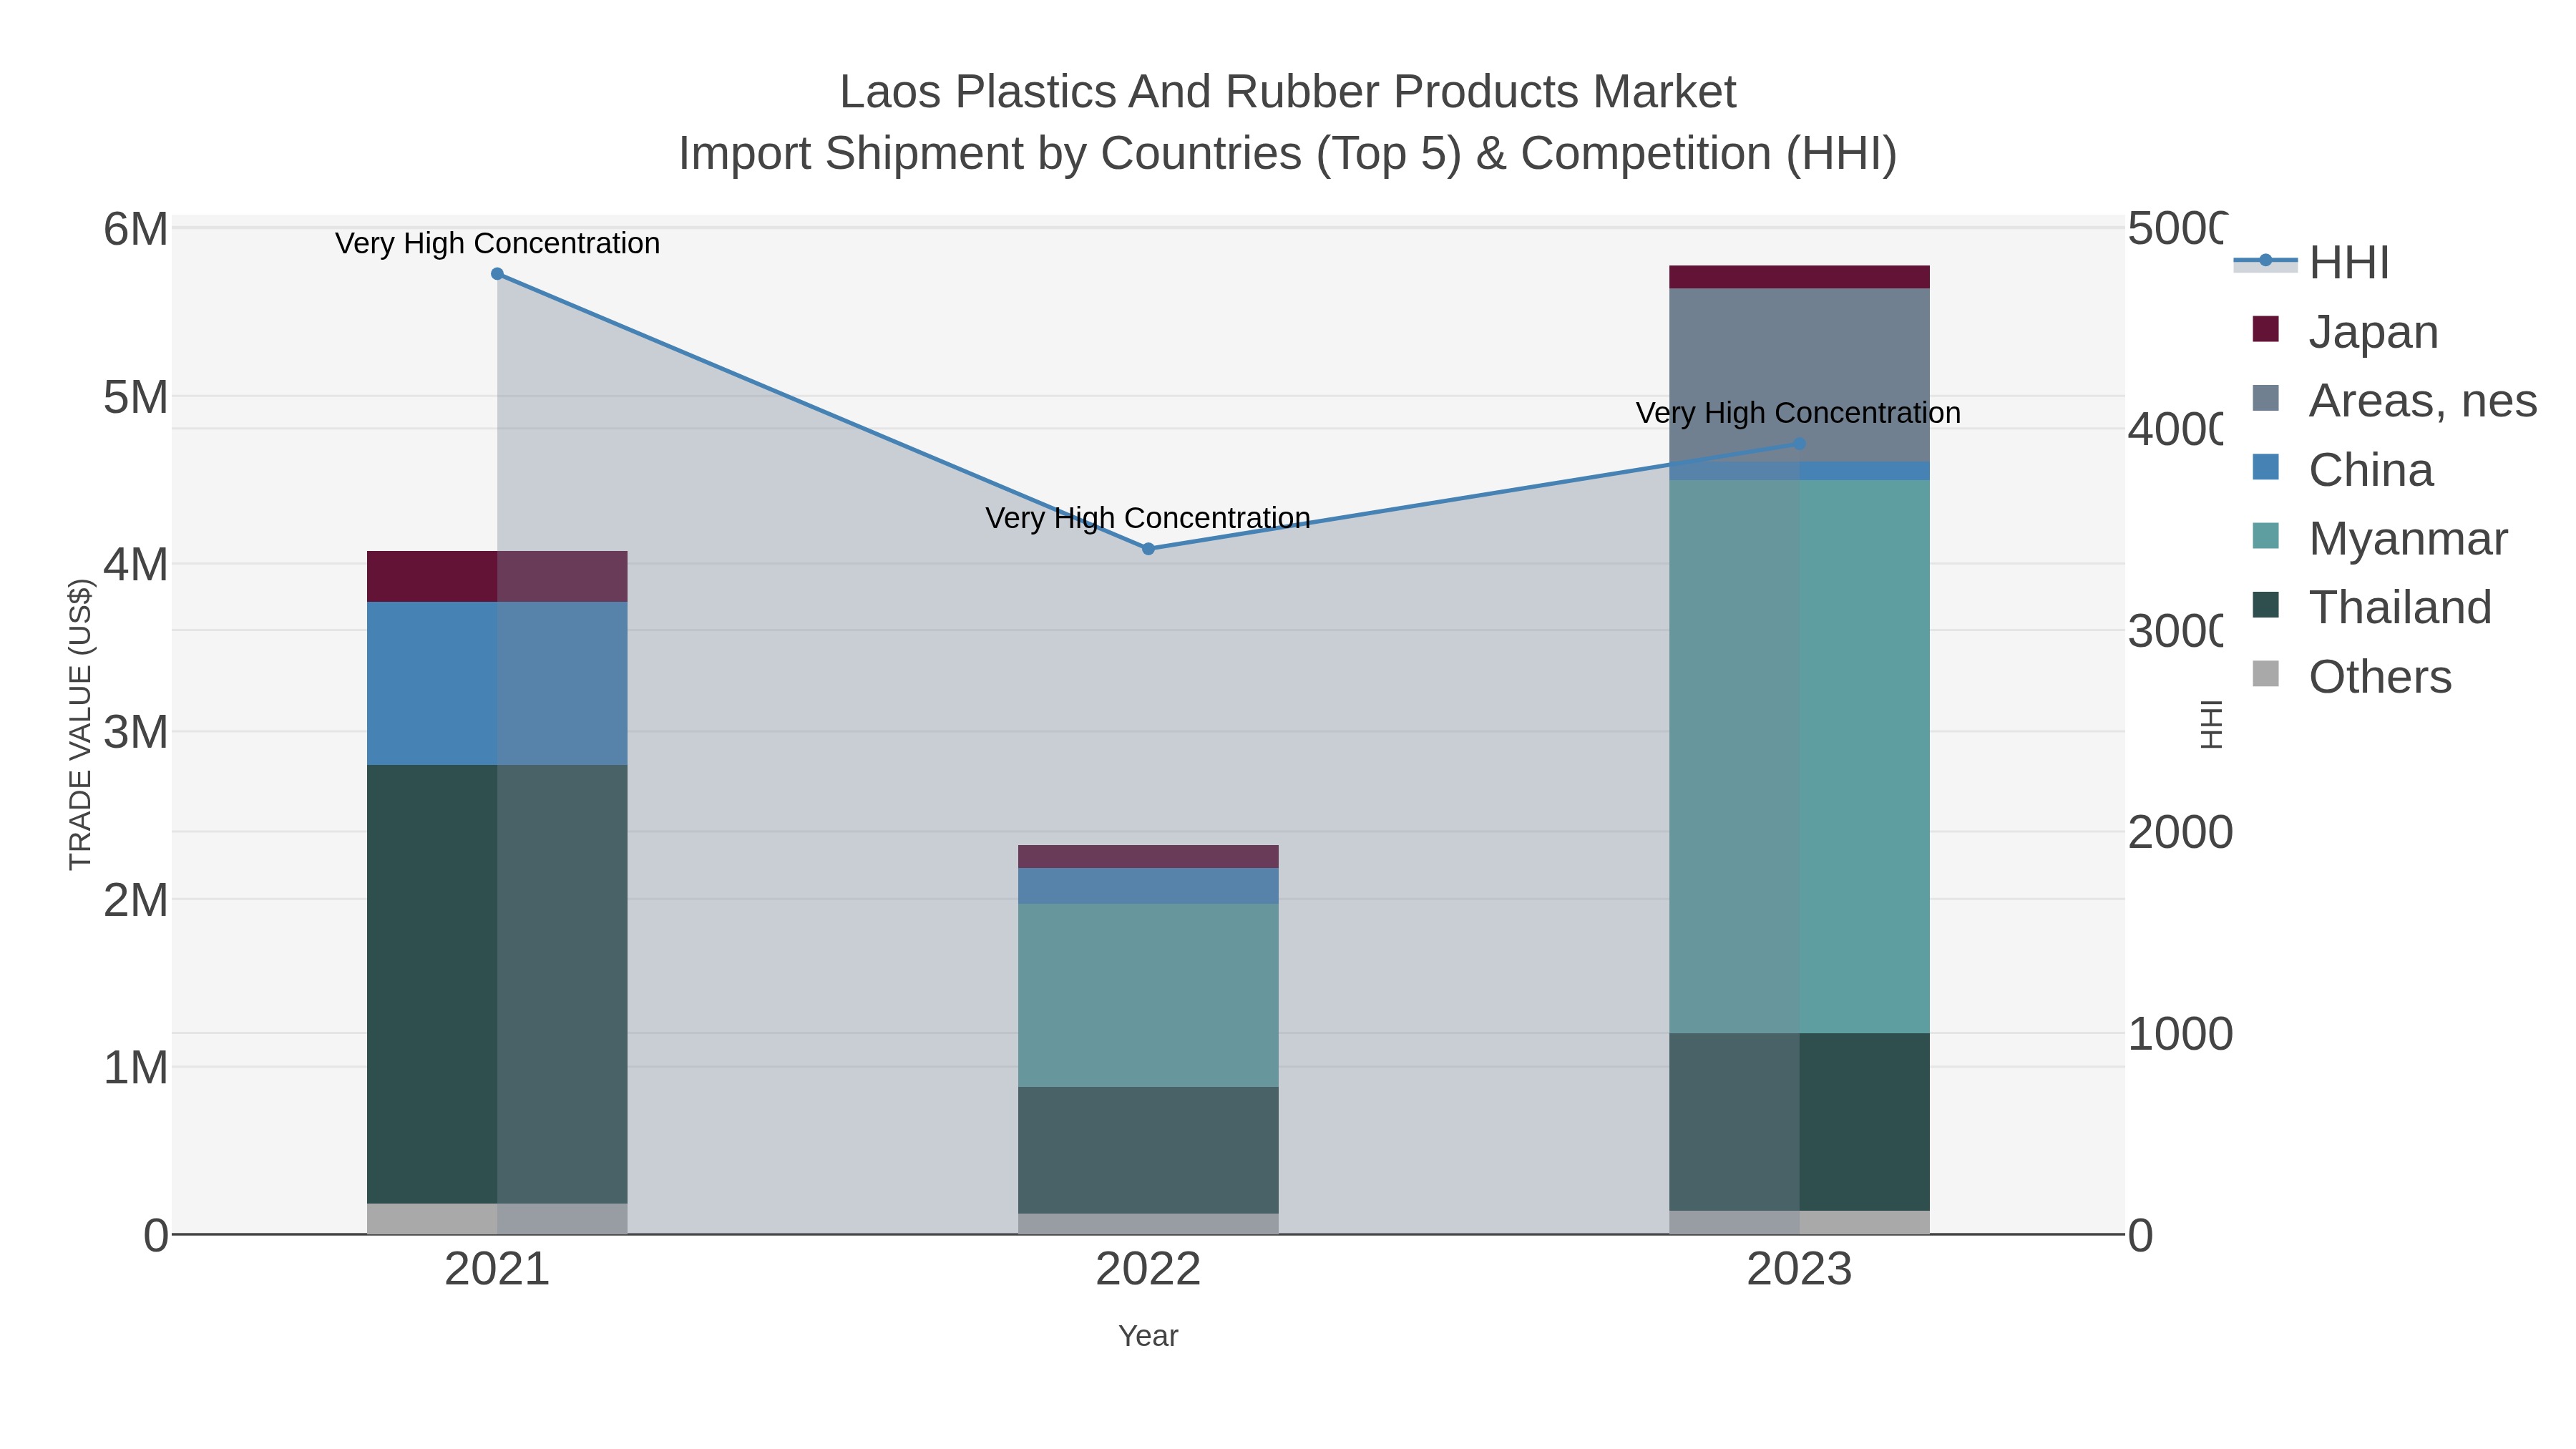Viewport: 2576px width, 1449px height.
Task: Click the 2022 Thailand bar segment
Action: (1148, 1150)
